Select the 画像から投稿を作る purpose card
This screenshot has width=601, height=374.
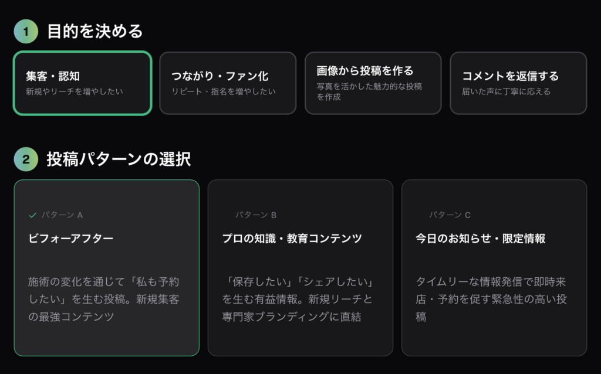(373, 83)
